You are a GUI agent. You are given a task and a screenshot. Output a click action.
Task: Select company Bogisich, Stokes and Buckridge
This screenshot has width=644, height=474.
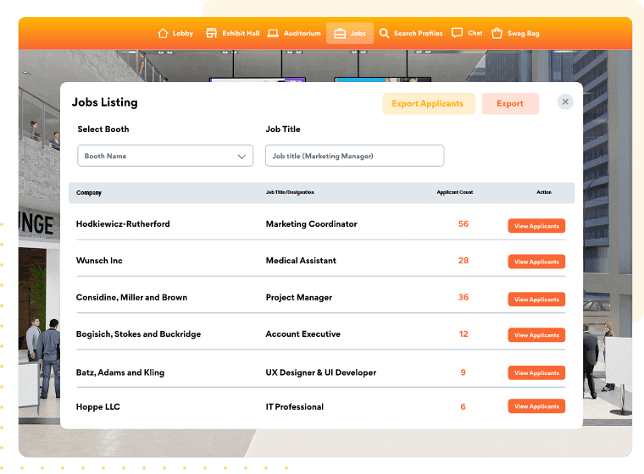(x=138, y=334)
